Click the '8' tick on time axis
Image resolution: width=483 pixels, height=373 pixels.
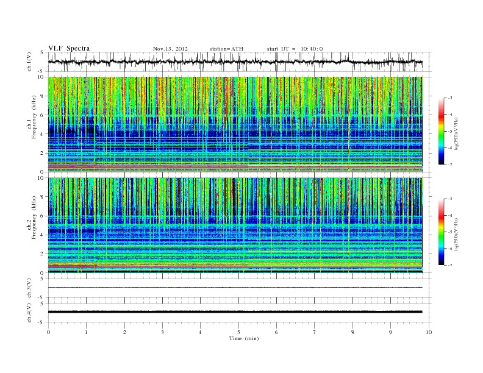click(352, 332)
